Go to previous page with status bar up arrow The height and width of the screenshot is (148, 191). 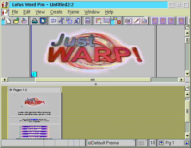coord(161,143)
